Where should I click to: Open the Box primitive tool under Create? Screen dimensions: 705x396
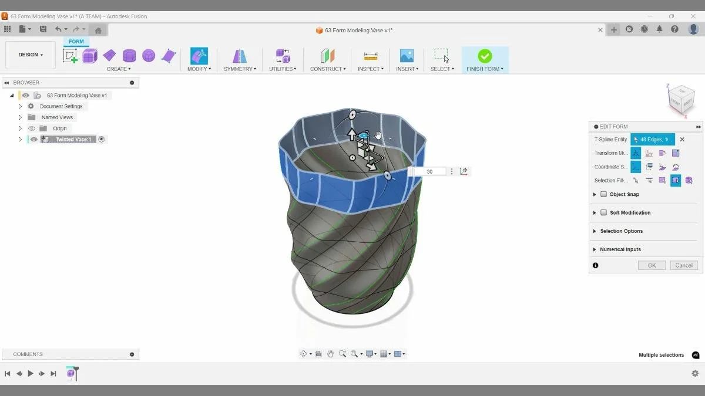tap(89, 55)
